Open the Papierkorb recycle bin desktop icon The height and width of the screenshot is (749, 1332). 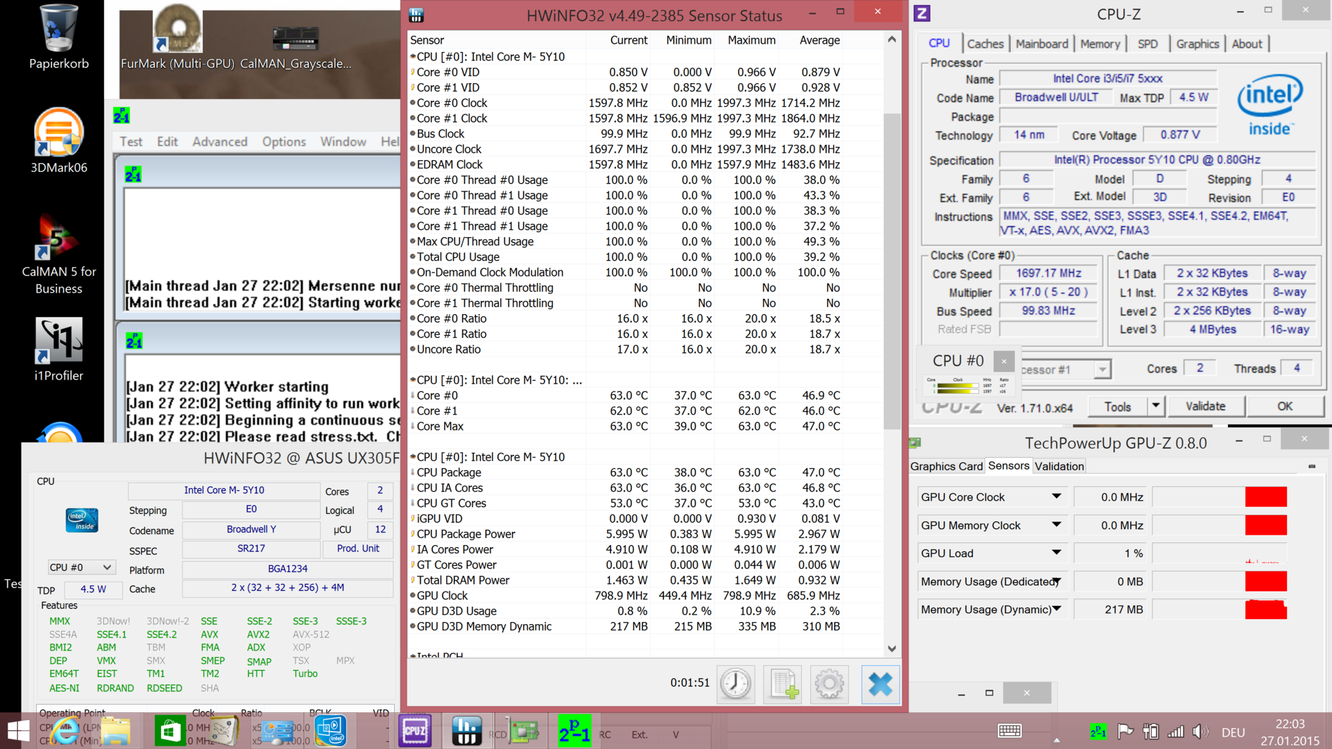59,38
